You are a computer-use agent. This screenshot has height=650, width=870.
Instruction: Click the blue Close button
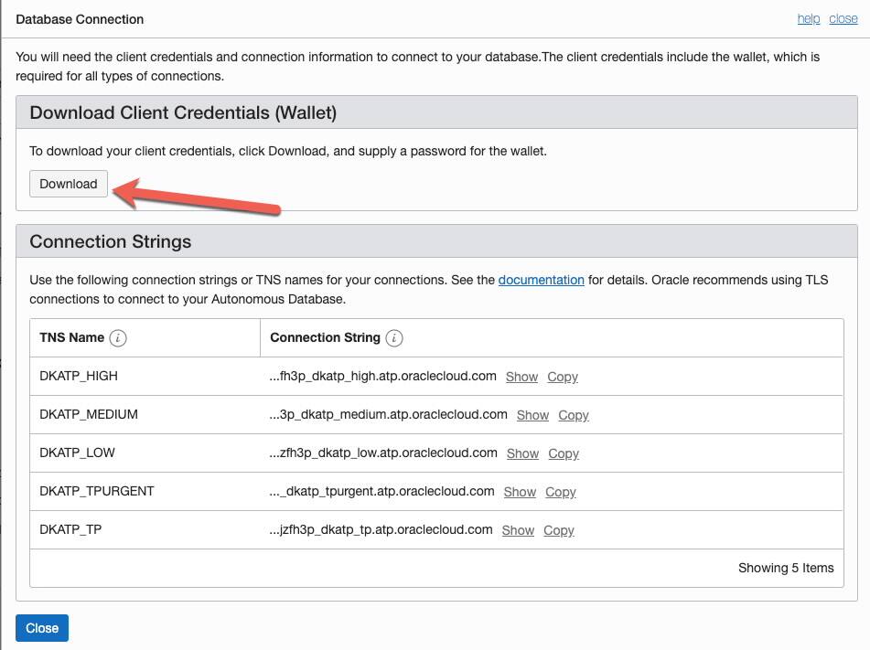click(x=42, y=628)
